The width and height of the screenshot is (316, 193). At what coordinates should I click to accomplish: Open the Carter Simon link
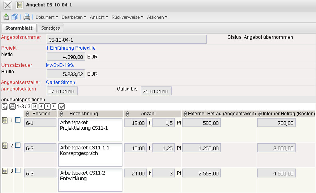tap(60, 82)
